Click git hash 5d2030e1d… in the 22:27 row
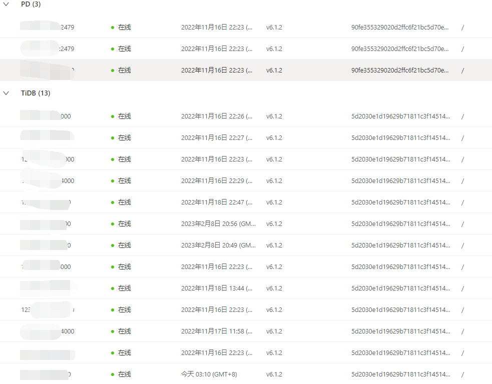492x384 pixels. coord(401,138)
